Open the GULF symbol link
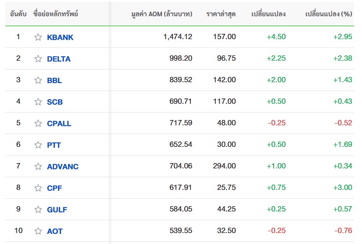Image resolution: width=362 pixels, height=244 pixels. pyautogui.click(x=57, y=210)
